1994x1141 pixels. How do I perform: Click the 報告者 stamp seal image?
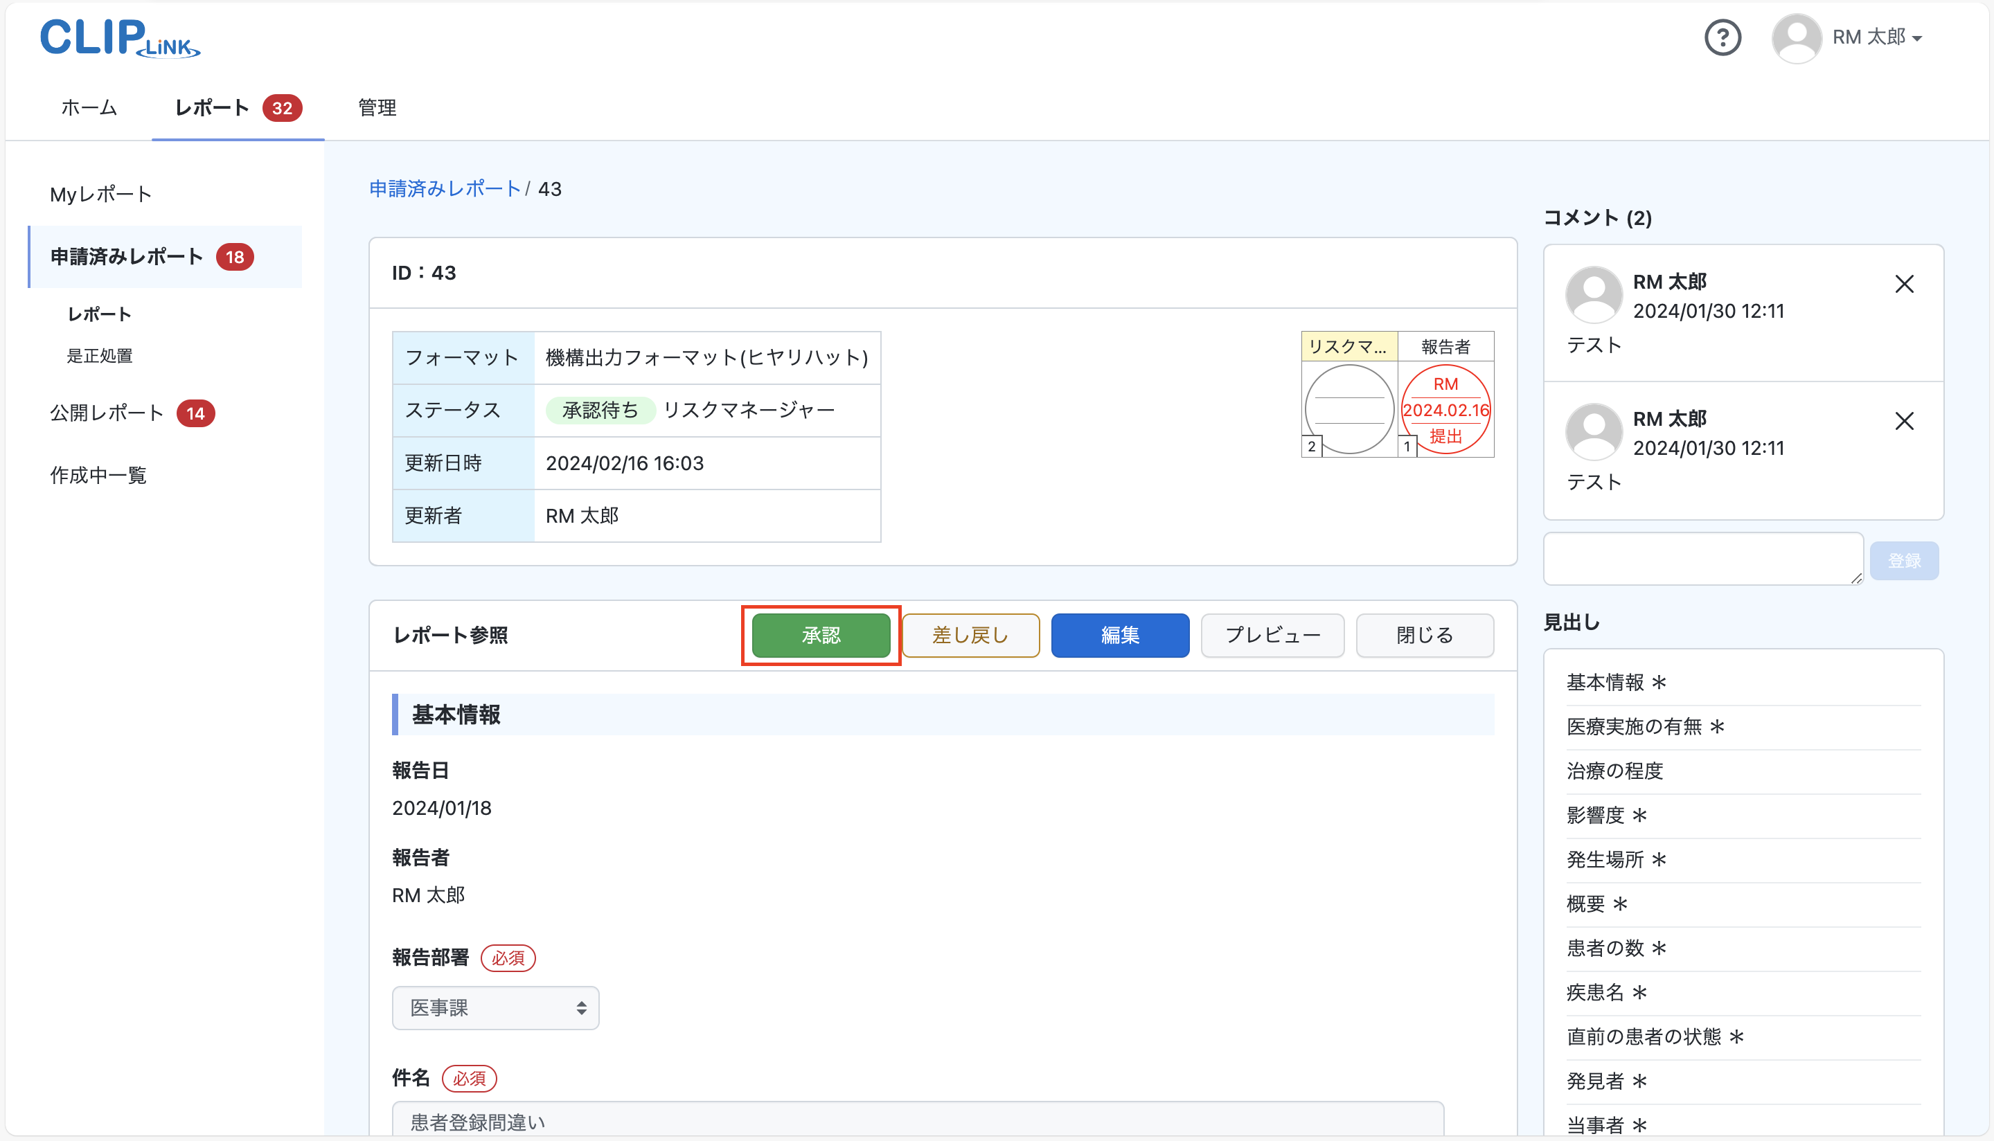point(1446,410)
